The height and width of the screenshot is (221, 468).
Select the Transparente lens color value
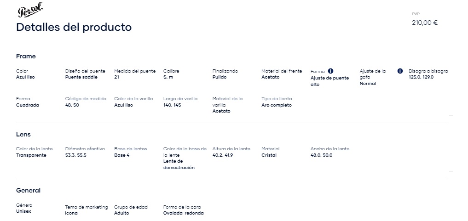(x=31, y=155)
